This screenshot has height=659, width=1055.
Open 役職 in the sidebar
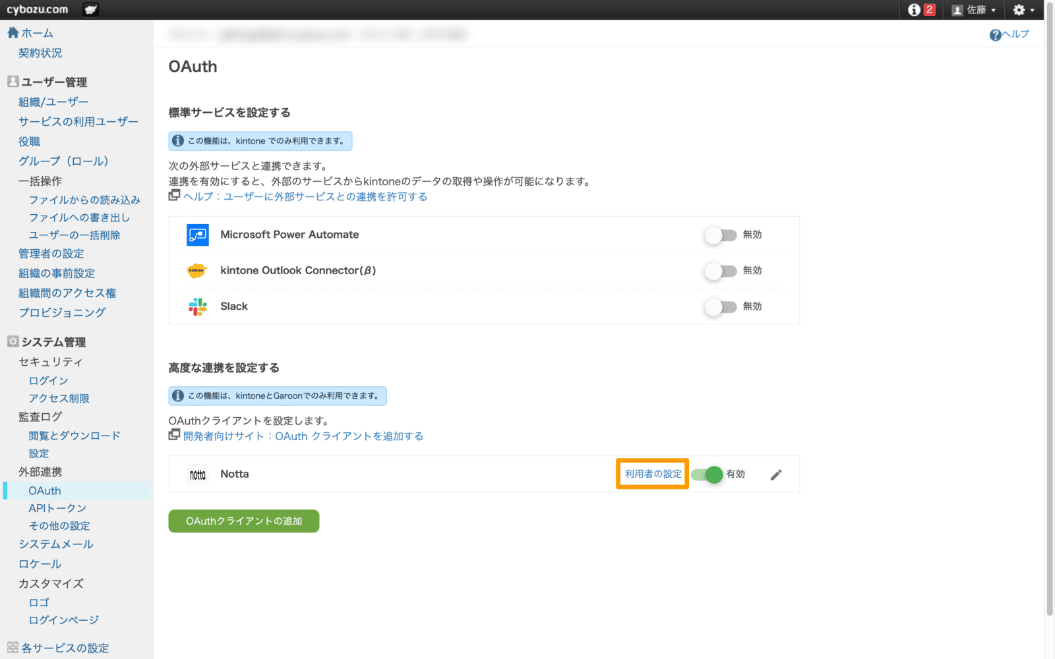pyautogui.click(x=30, y=141)
